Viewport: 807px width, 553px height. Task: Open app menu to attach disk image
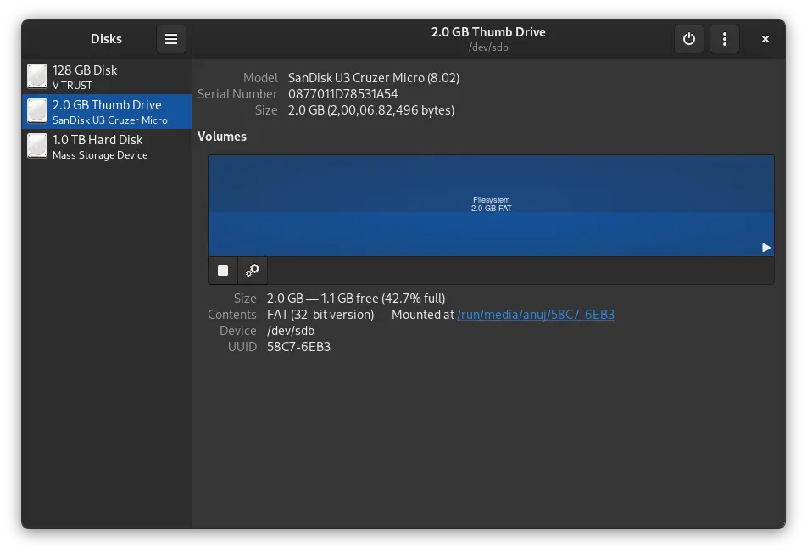coord(170,39)
